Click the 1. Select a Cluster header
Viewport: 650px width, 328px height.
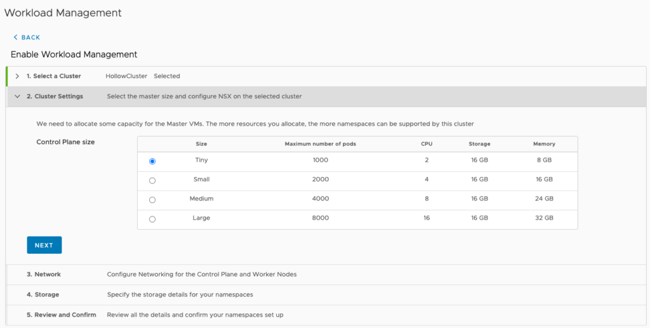pos(54,76)
